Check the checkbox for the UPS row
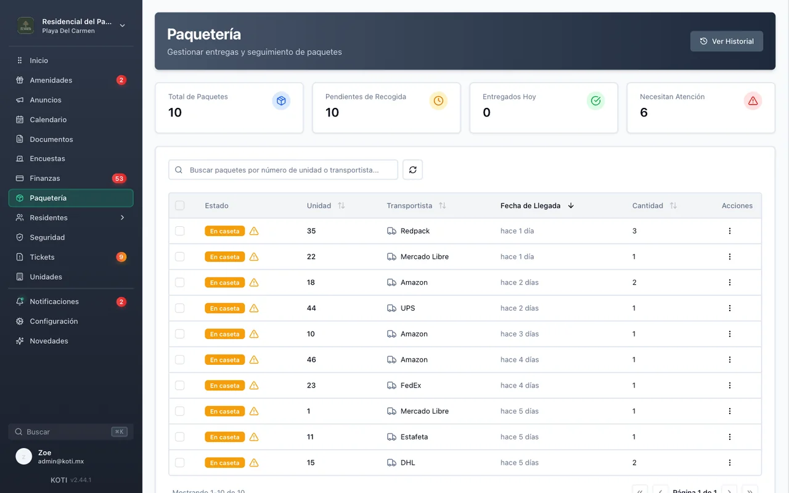This screenshot has width=789, height=493. pyautogui.click(x=180, y=308)
